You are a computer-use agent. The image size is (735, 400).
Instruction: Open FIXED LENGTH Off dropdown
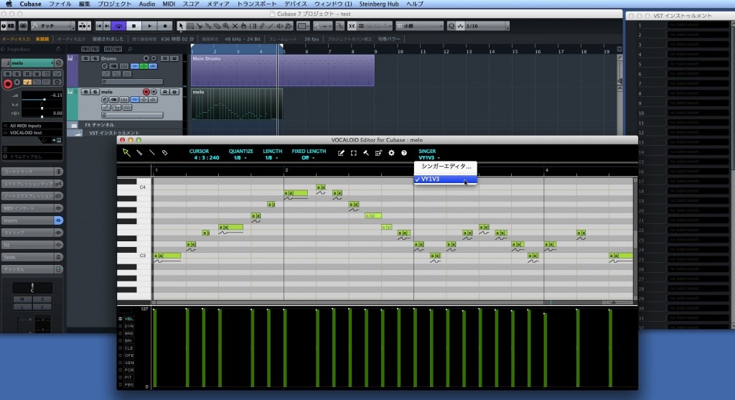coord(308,158)
